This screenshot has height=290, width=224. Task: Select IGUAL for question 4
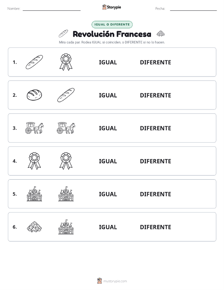tap(108, 161)
